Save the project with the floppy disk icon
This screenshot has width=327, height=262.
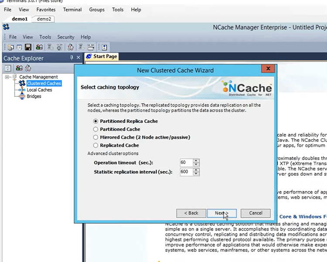[x=28, y=48]
